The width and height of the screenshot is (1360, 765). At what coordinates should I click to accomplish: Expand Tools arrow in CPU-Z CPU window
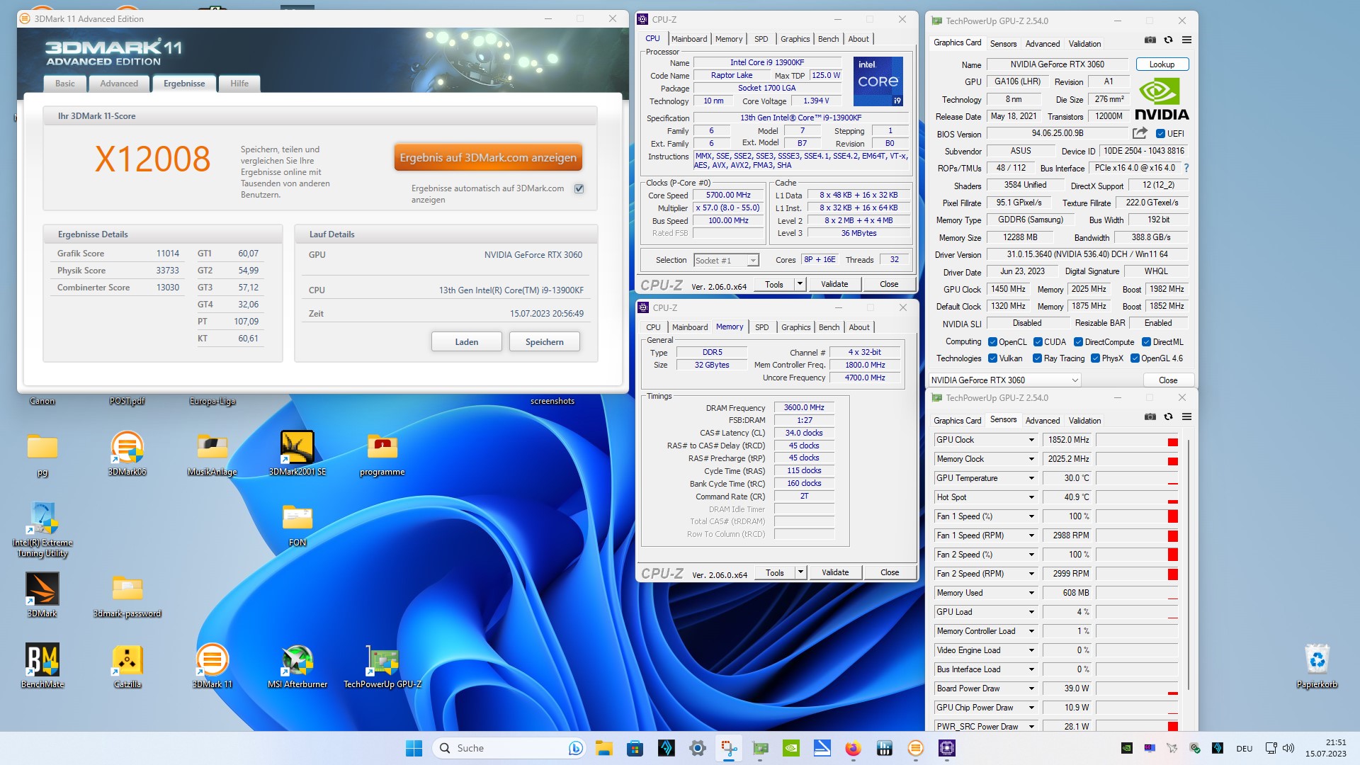coord(800,284)
